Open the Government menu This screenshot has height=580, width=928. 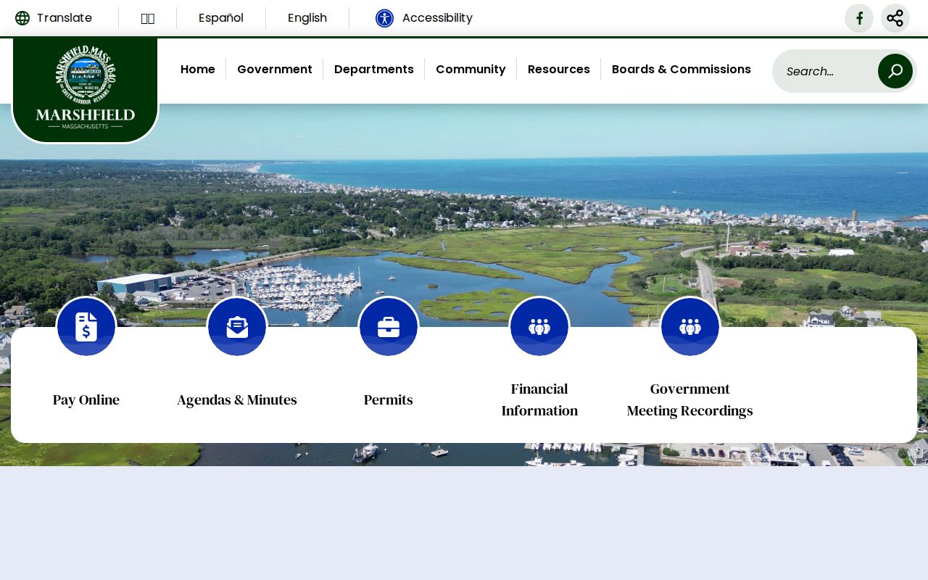[x=275, y=70]
